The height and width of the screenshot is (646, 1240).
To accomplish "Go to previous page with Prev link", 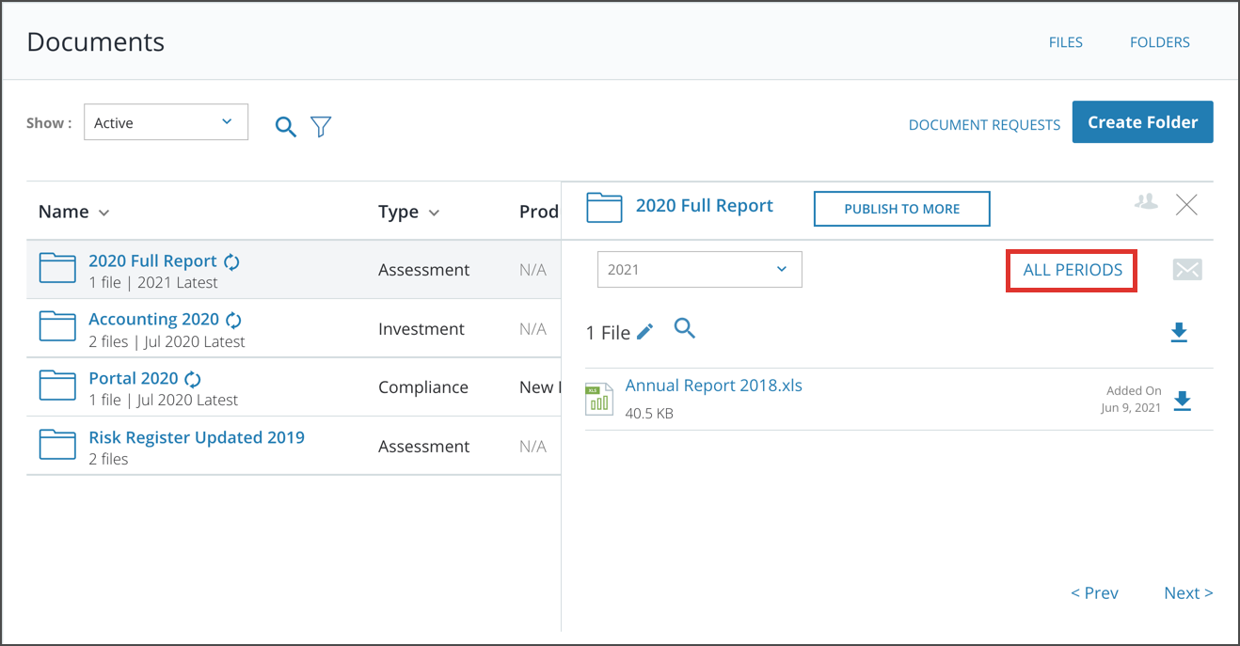I will coord(1094,592).
